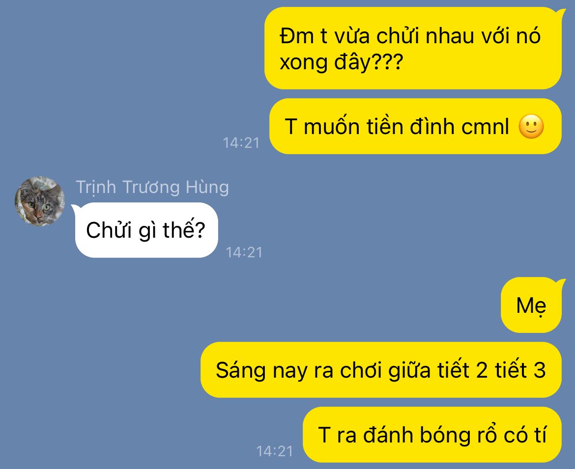
Task: Tap the 'T muốn tiền đình cmnl' bubble
Action: (415, 126)
